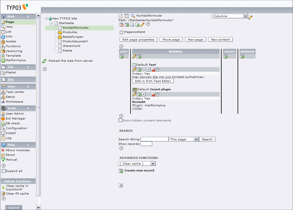Edit the Default Text content element pencil

point(134,70)
